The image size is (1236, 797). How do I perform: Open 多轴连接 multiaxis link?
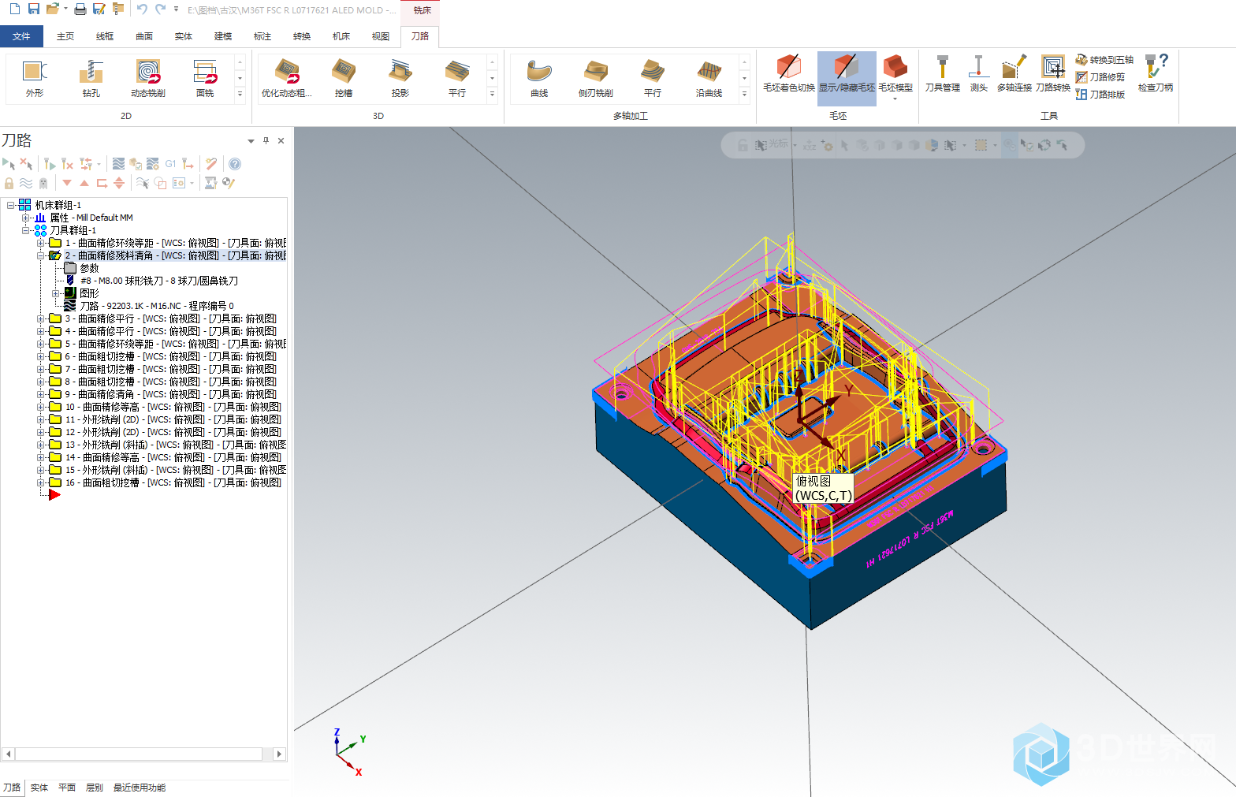click(x=1014, y=73)
